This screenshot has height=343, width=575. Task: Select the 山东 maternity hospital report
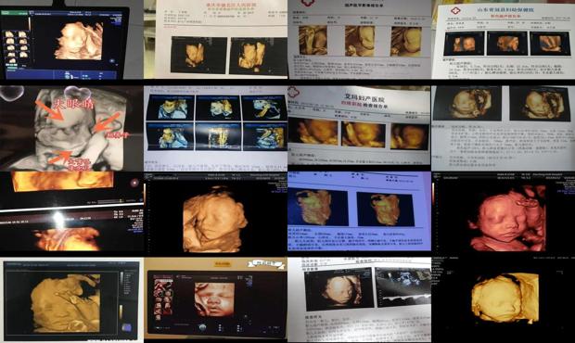tap(504, 40)
